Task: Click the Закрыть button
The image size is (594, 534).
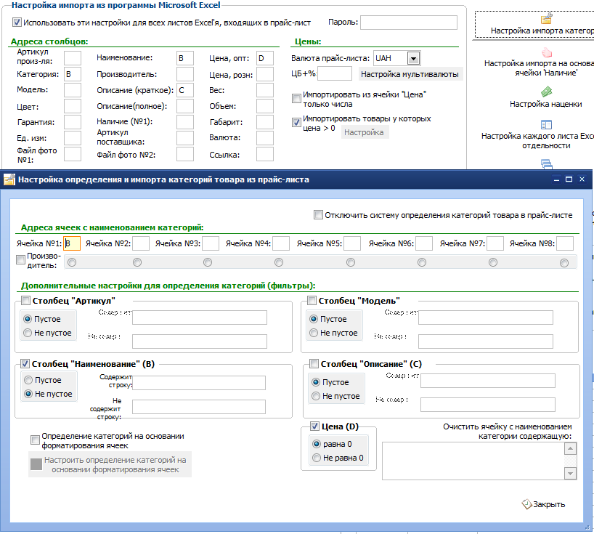Action: pyautogui.click(x=544, y=504)
